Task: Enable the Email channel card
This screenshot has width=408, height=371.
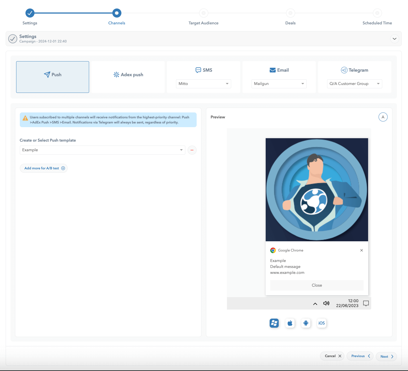Action: pos(279,70)
